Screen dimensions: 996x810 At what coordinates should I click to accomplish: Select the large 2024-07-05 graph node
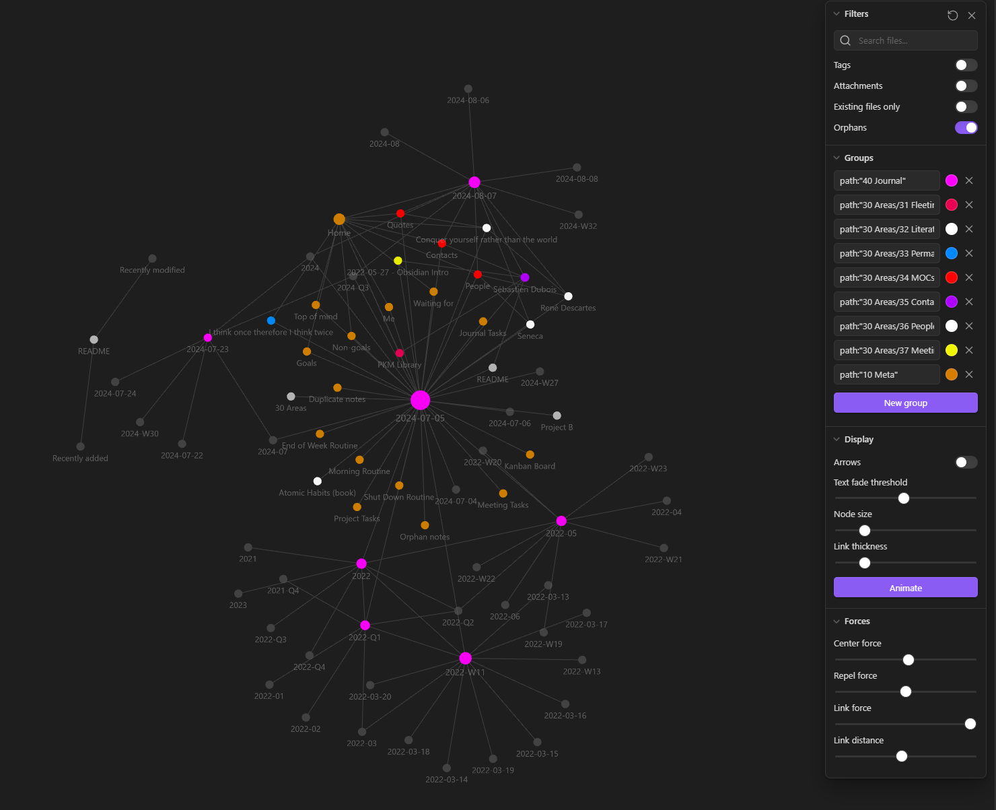(421, 400)
